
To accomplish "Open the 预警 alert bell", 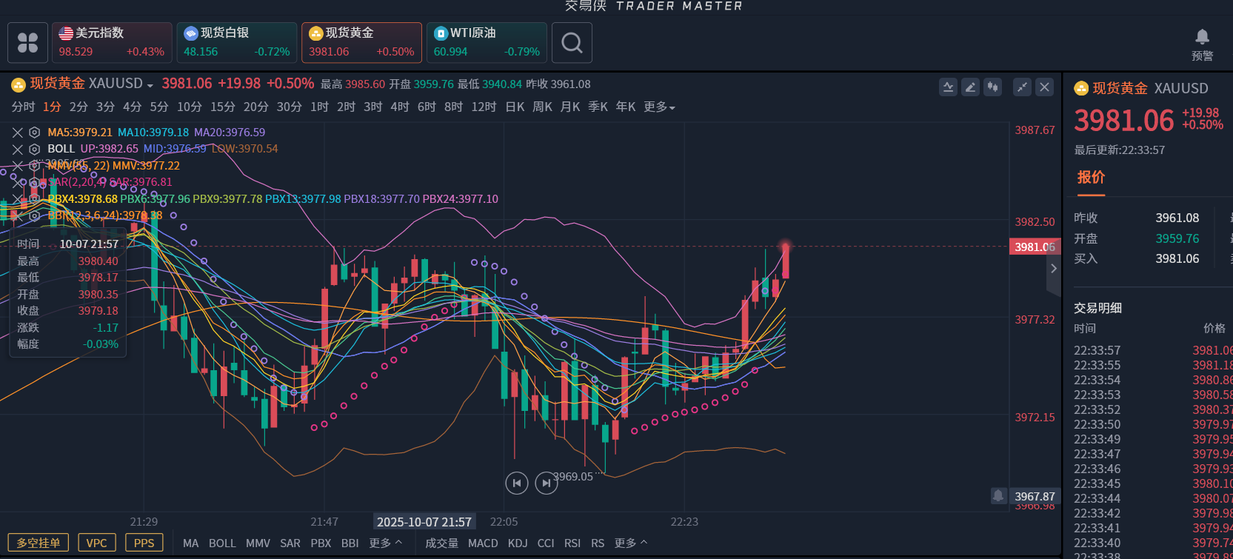I will pos(1202,37).
